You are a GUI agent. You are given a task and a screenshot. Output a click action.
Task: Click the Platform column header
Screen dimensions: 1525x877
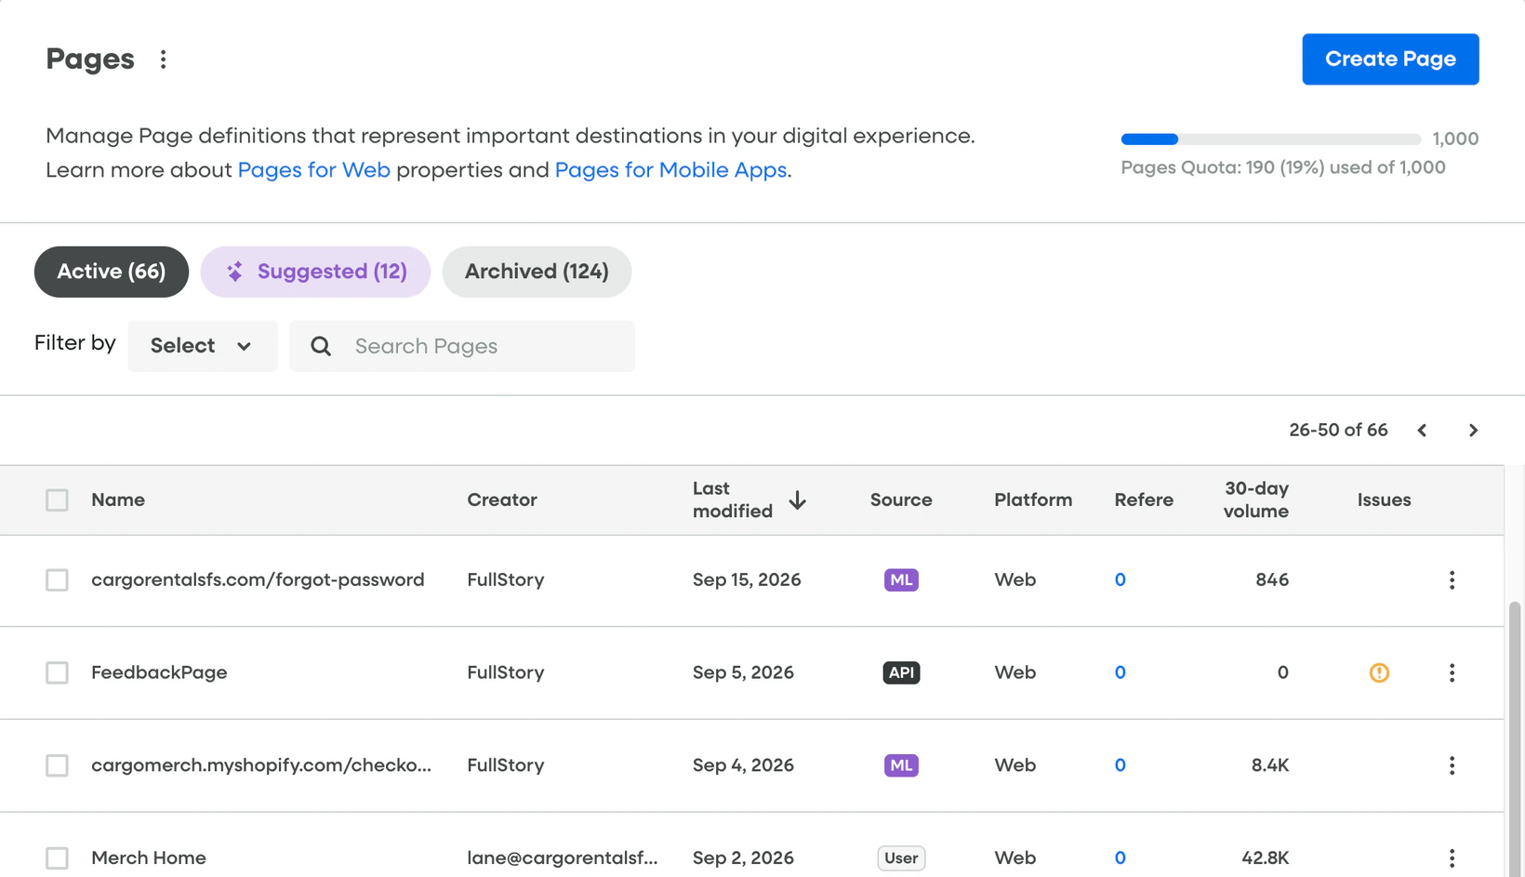(1033, 500)
